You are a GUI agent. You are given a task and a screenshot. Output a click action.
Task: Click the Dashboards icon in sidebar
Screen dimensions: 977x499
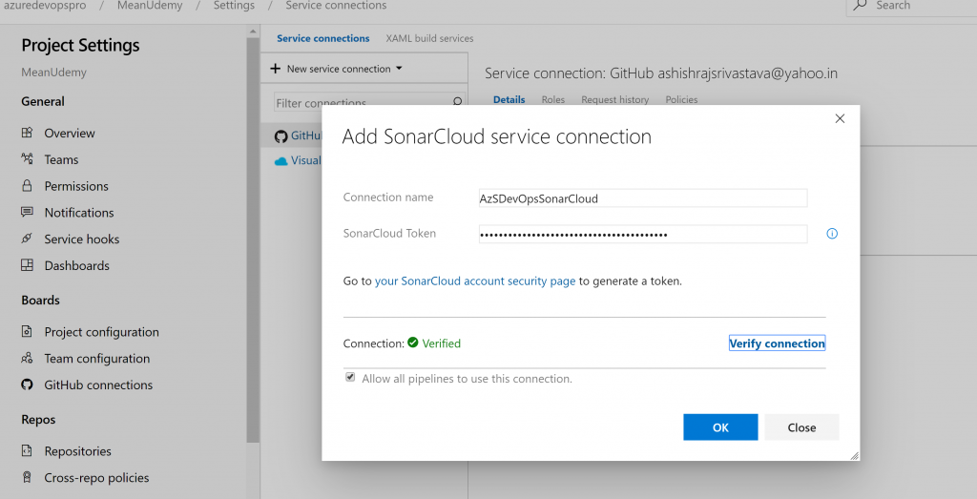point(27,265)
